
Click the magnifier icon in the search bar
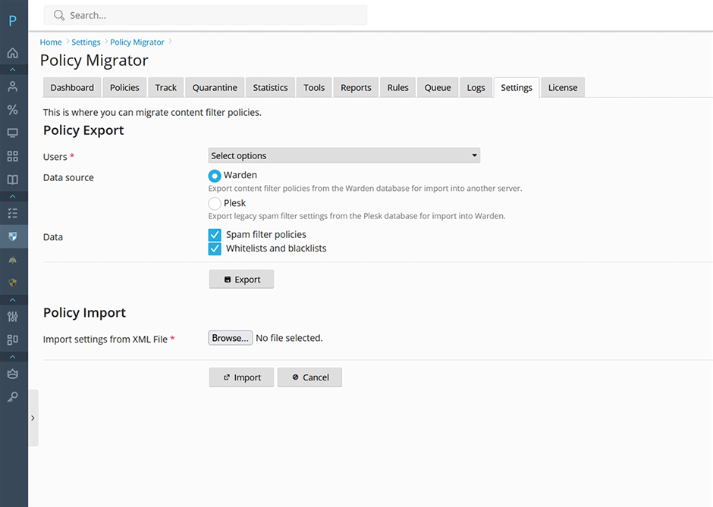tap(59, 15)
